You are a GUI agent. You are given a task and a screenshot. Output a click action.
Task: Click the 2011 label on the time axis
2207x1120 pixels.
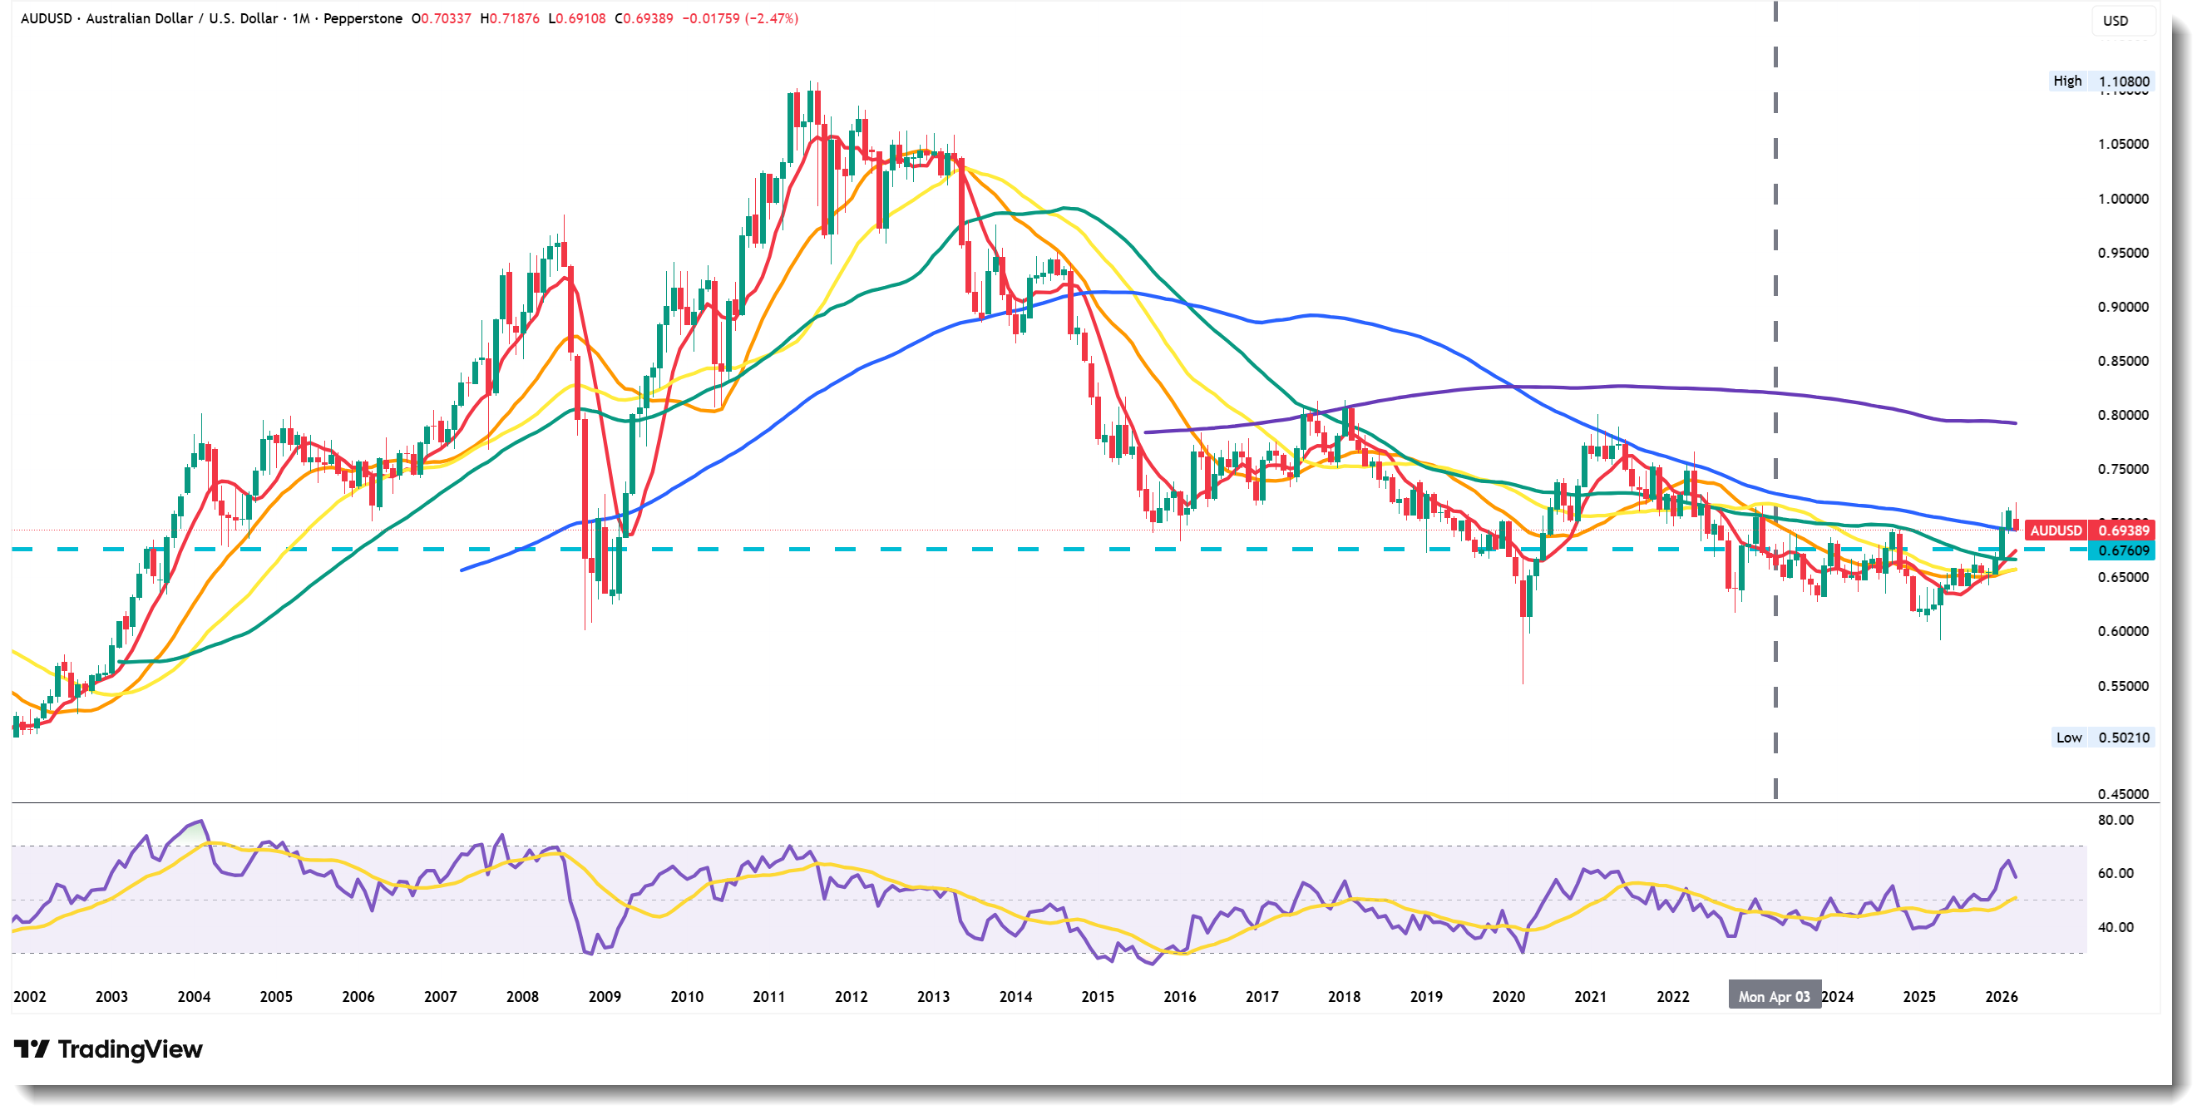click(x=768, y=997)
